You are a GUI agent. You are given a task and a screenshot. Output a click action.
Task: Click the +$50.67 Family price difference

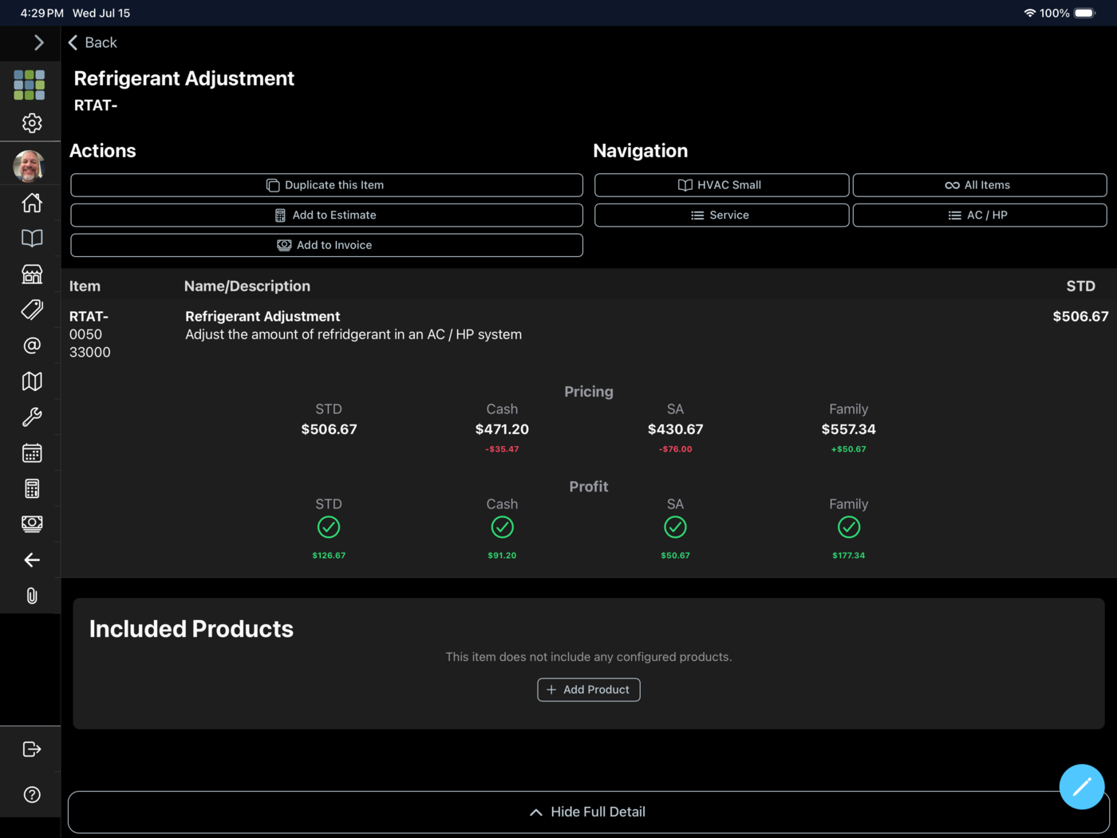click(849, 449)
